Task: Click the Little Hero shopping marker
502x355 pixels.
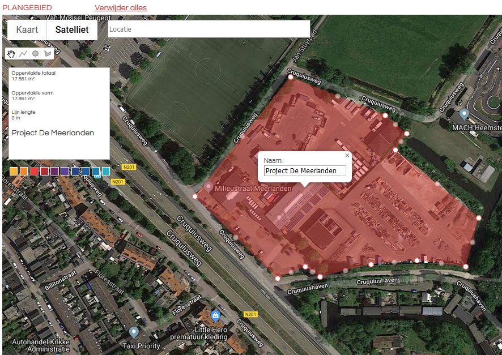Action: [x=215, y=316]
